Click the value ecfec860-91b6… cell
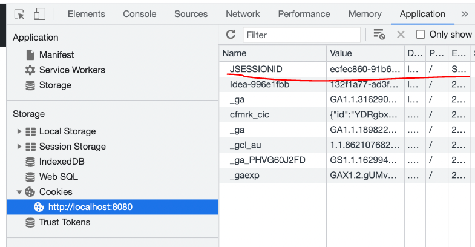The width and height of the screenshot is (475, 247). pos(365,69)
